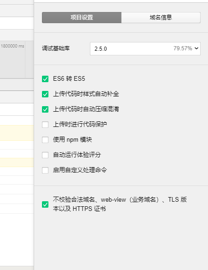The image size is (208, 270).
Task: Open the 调试基础库 version dropdown
Action: click(145, 49)
